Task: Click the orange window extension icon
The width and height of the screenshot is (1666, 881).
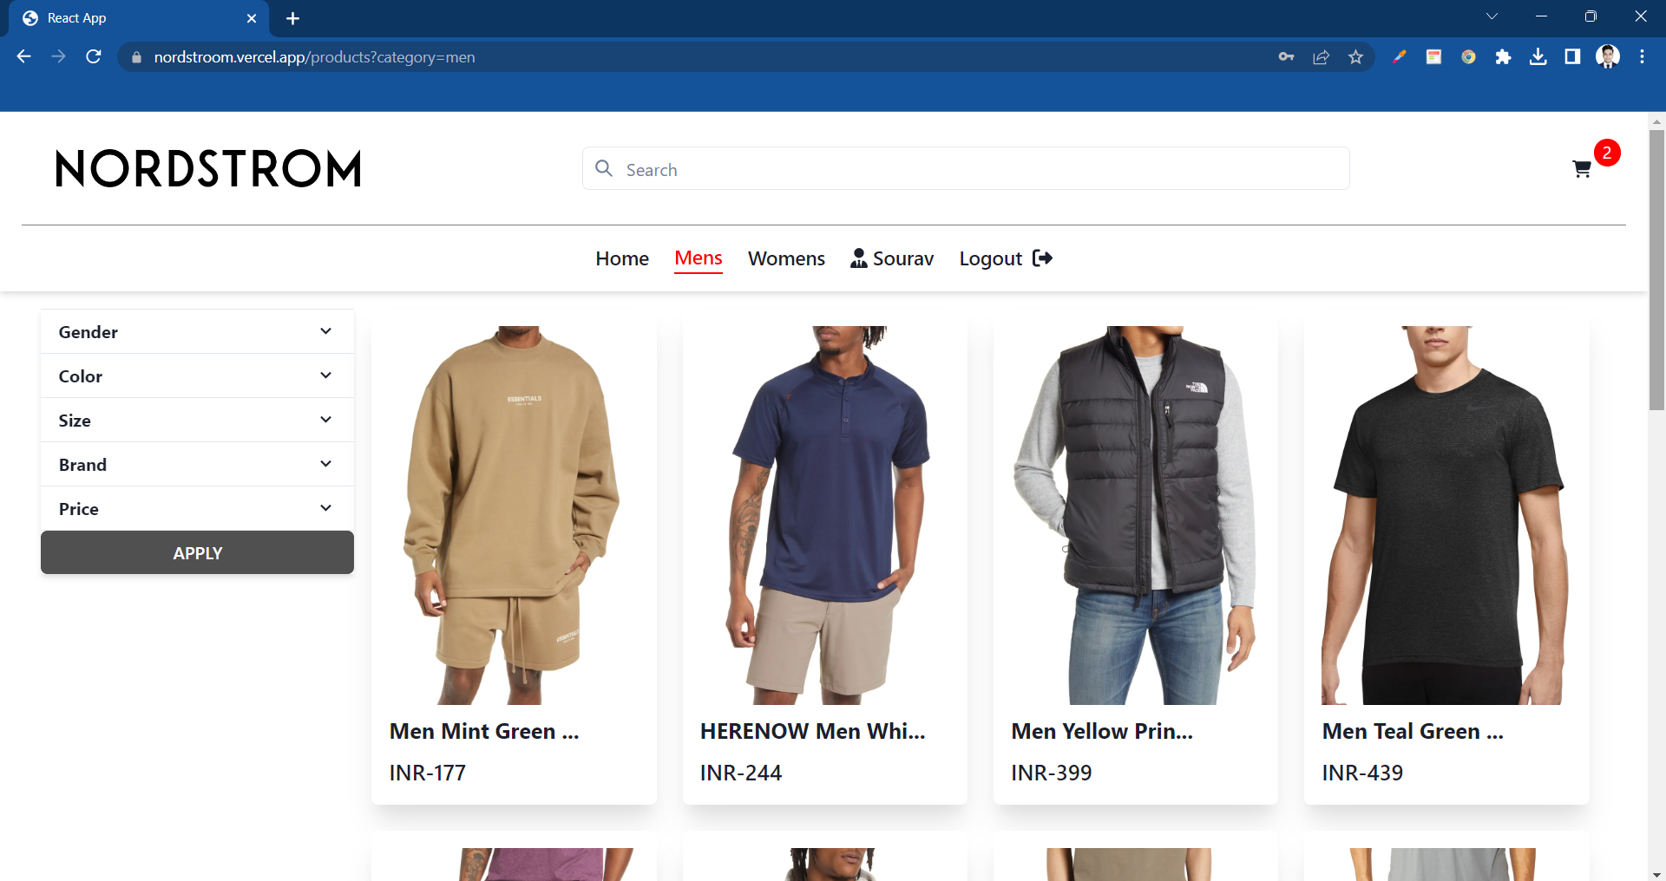Action: click(x=1433, y=57)
